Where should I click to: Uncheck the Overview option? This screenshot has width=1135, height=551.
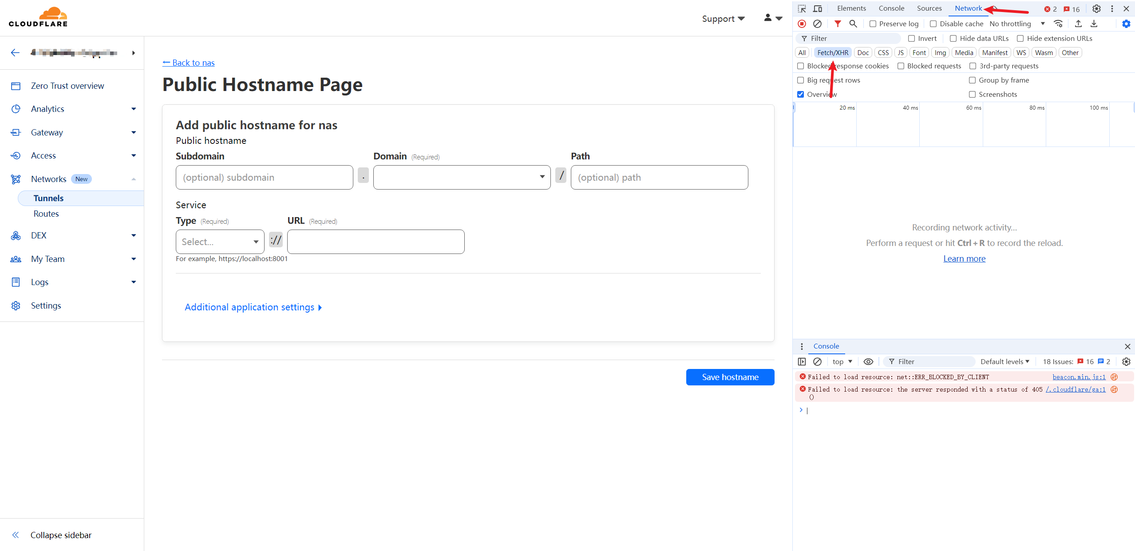point(800,94)
